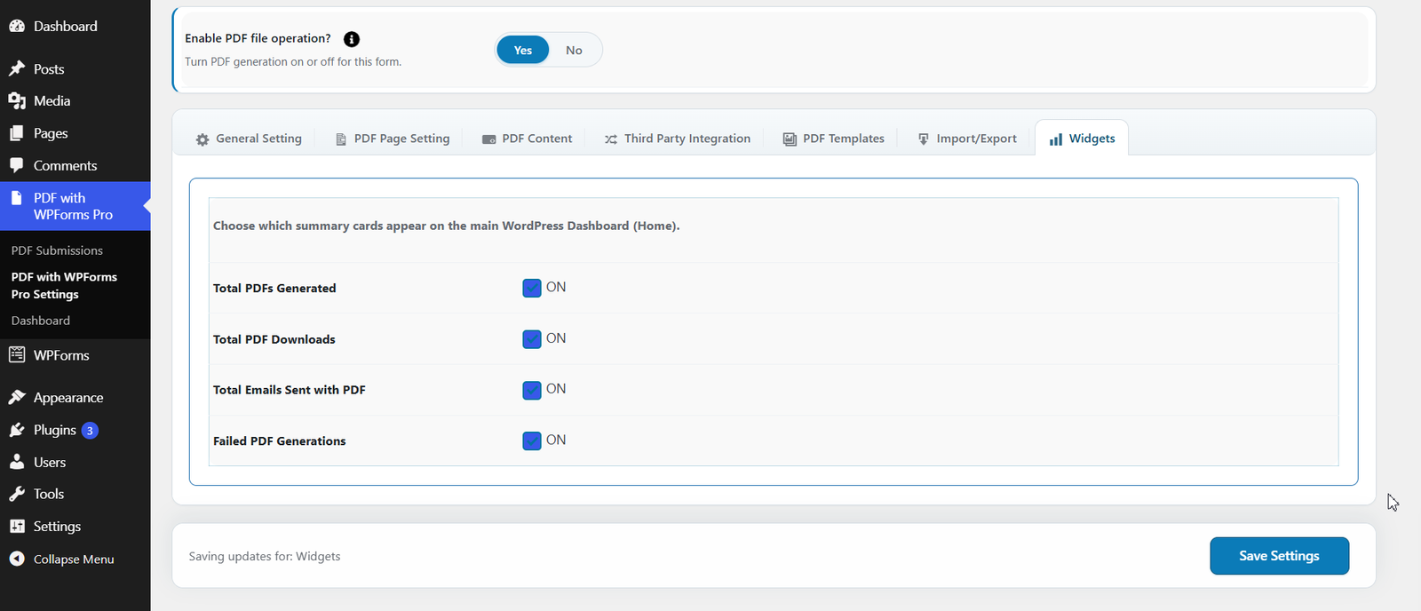This screenshot has height=611, width=1421.
Task: Switch to the Import/Export tab
Action: tap(967, 139)
